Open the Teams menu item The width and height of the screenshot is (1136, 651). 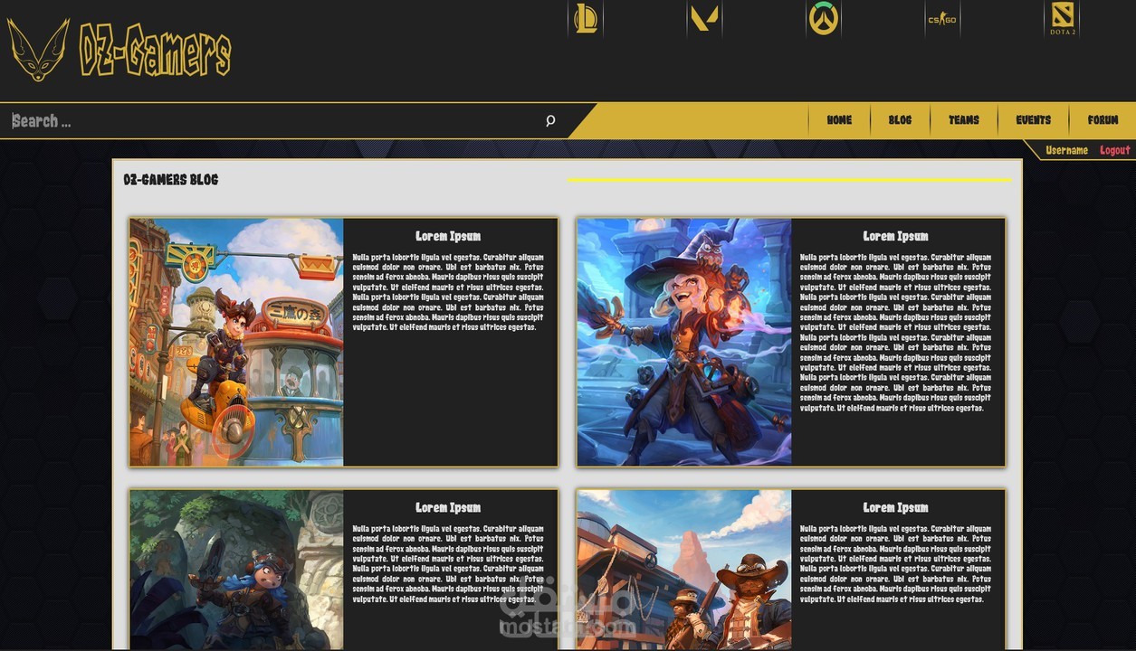[964, 120]
